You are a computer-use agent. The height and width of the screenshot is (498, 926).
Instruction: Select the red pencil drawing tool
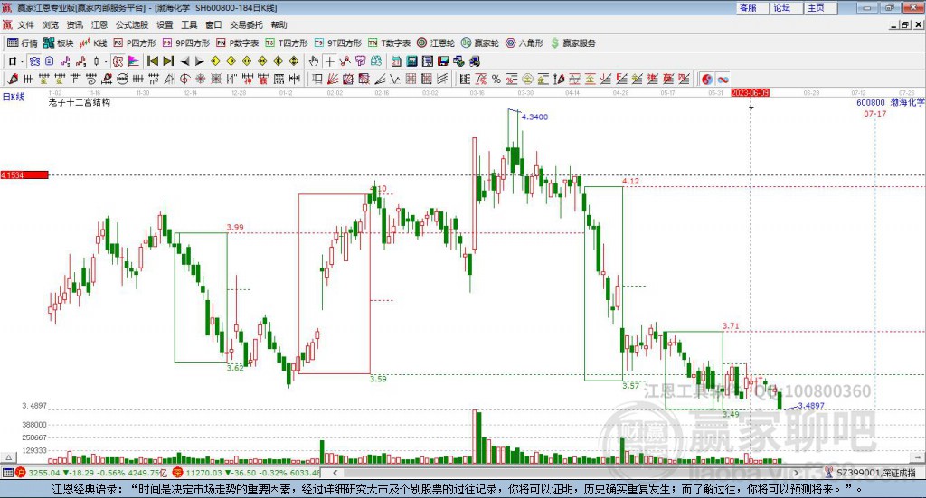(x=13, y=79)
